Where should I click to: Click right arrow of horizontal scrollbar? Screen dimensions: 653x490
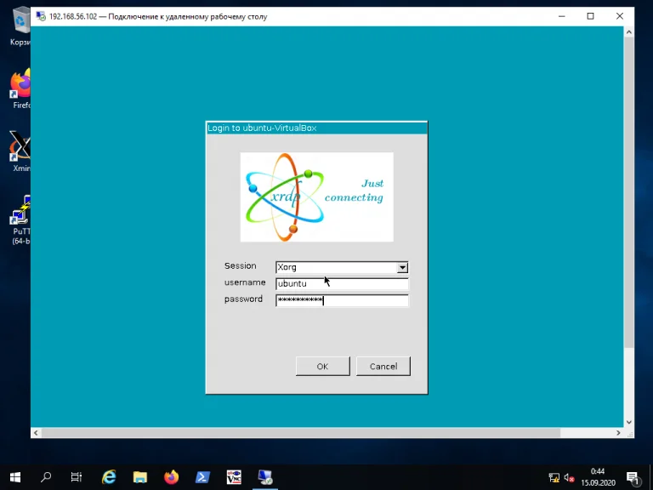coord(618,433)
